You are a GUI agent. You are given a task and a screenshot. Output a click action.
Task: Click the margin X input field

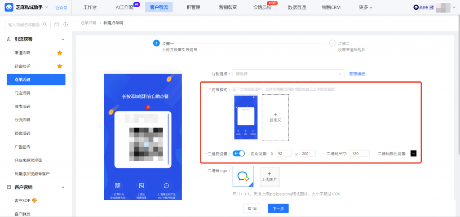284,153
